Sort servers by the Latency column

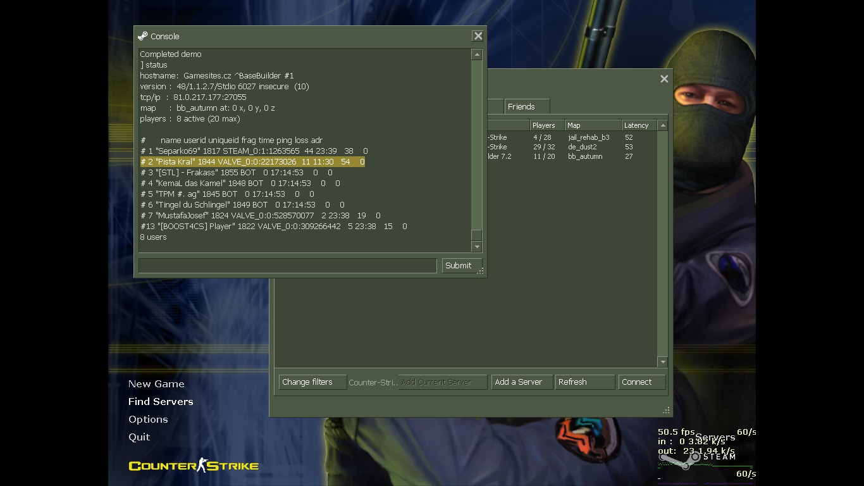coord(639,125)
